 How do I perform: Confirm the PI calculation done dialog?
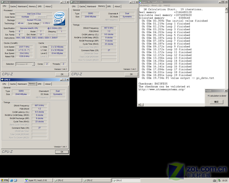(216, 102)
